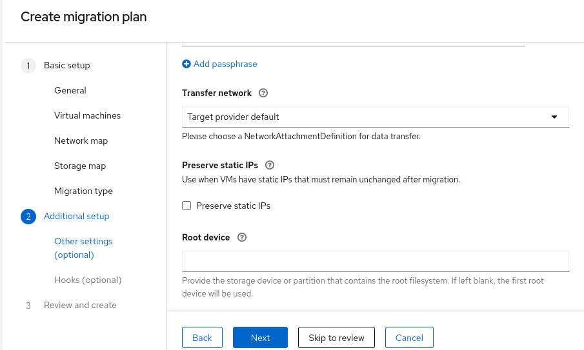Click the Skip to review button
Image resolution: width=584 pixels, height=350 pixels.
(x=336, y=338)
